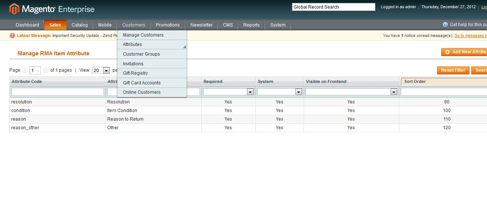The image size is (487, 214).
Task: Open the Catalog menu tab
Action: coord(79,25)
